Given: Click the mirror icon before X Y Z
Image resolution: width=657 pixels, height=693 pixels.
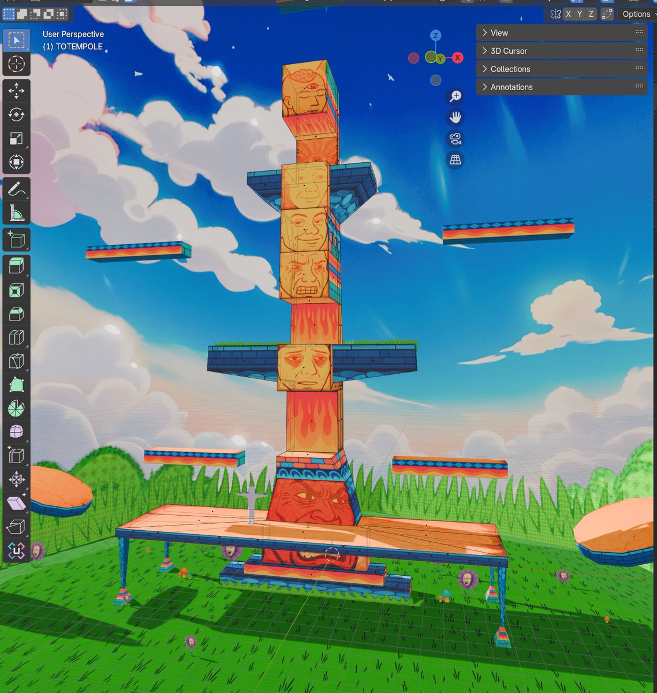Looking at the screenshot, I should pyautogui.click(x=555, y=14).
